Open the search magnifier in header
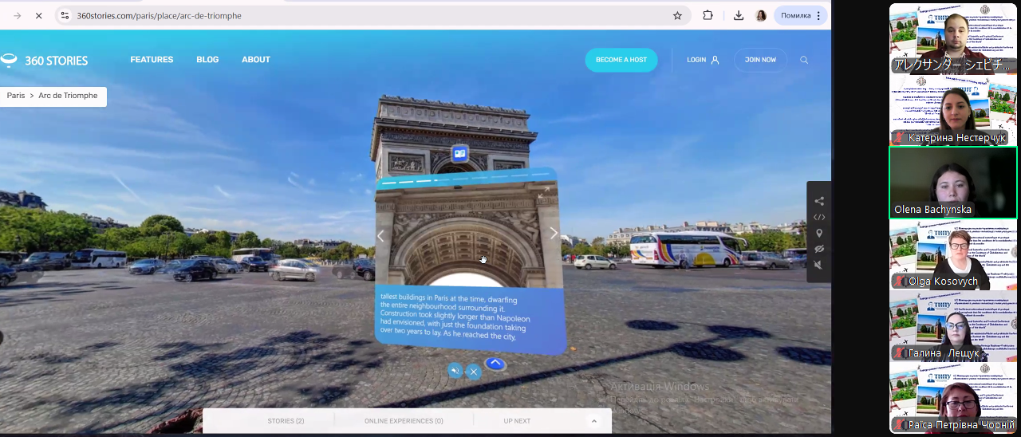 point(804,60)
